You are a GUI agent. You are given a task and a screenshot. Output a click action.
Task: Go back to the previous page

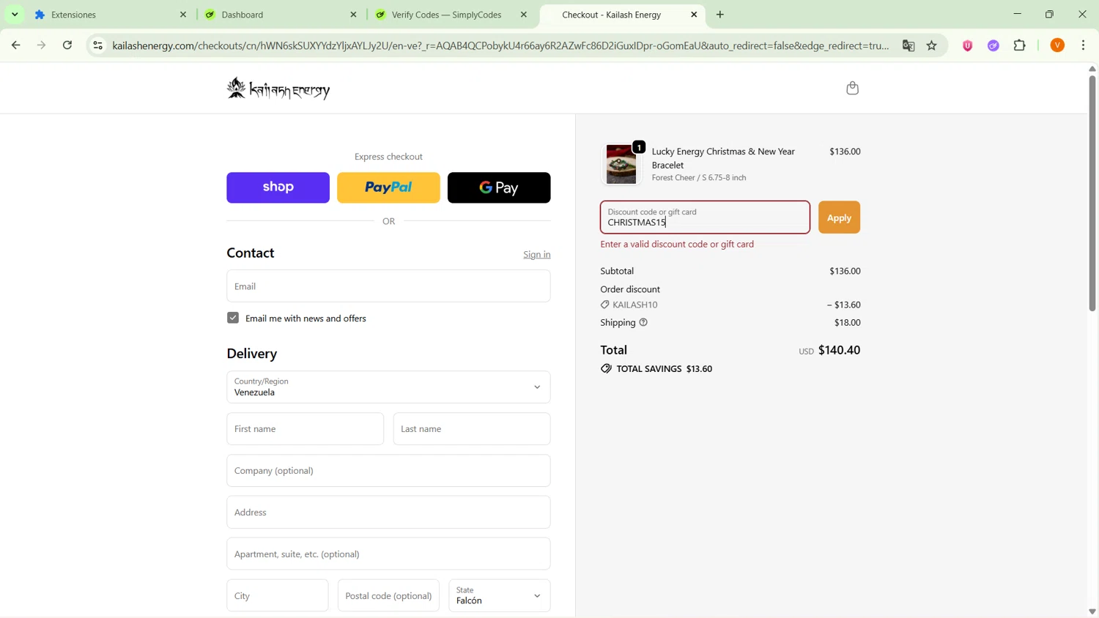[15, 45]
